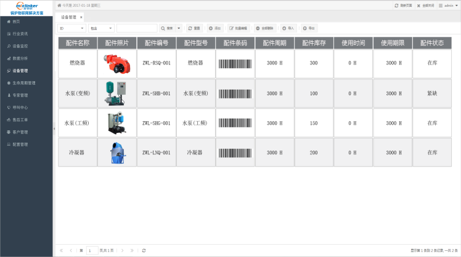Click the 重置 reset button
The height and width of the screenshot is (257, 461).
tap(194, 28)
